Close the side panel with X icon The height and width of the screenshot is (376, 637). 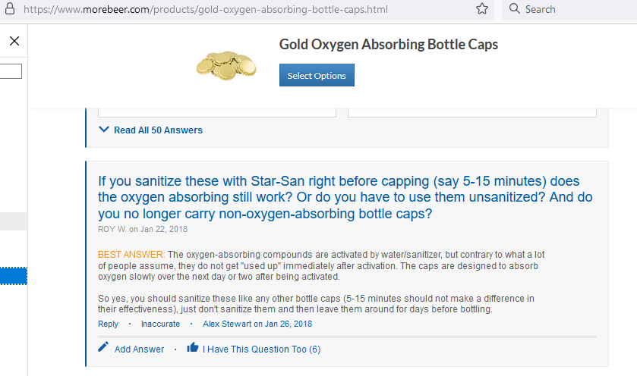[x=14, y=41]
